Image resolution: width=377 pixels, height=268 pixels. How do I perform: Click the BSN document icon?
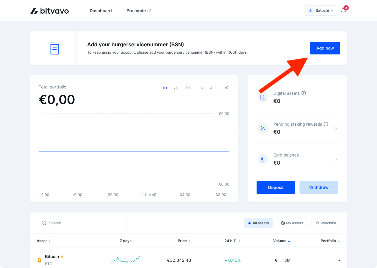[54, 48]
